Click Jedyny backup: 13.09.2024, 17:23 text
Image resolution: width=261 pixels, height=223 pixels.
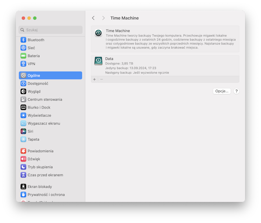[x=130, y=68]
